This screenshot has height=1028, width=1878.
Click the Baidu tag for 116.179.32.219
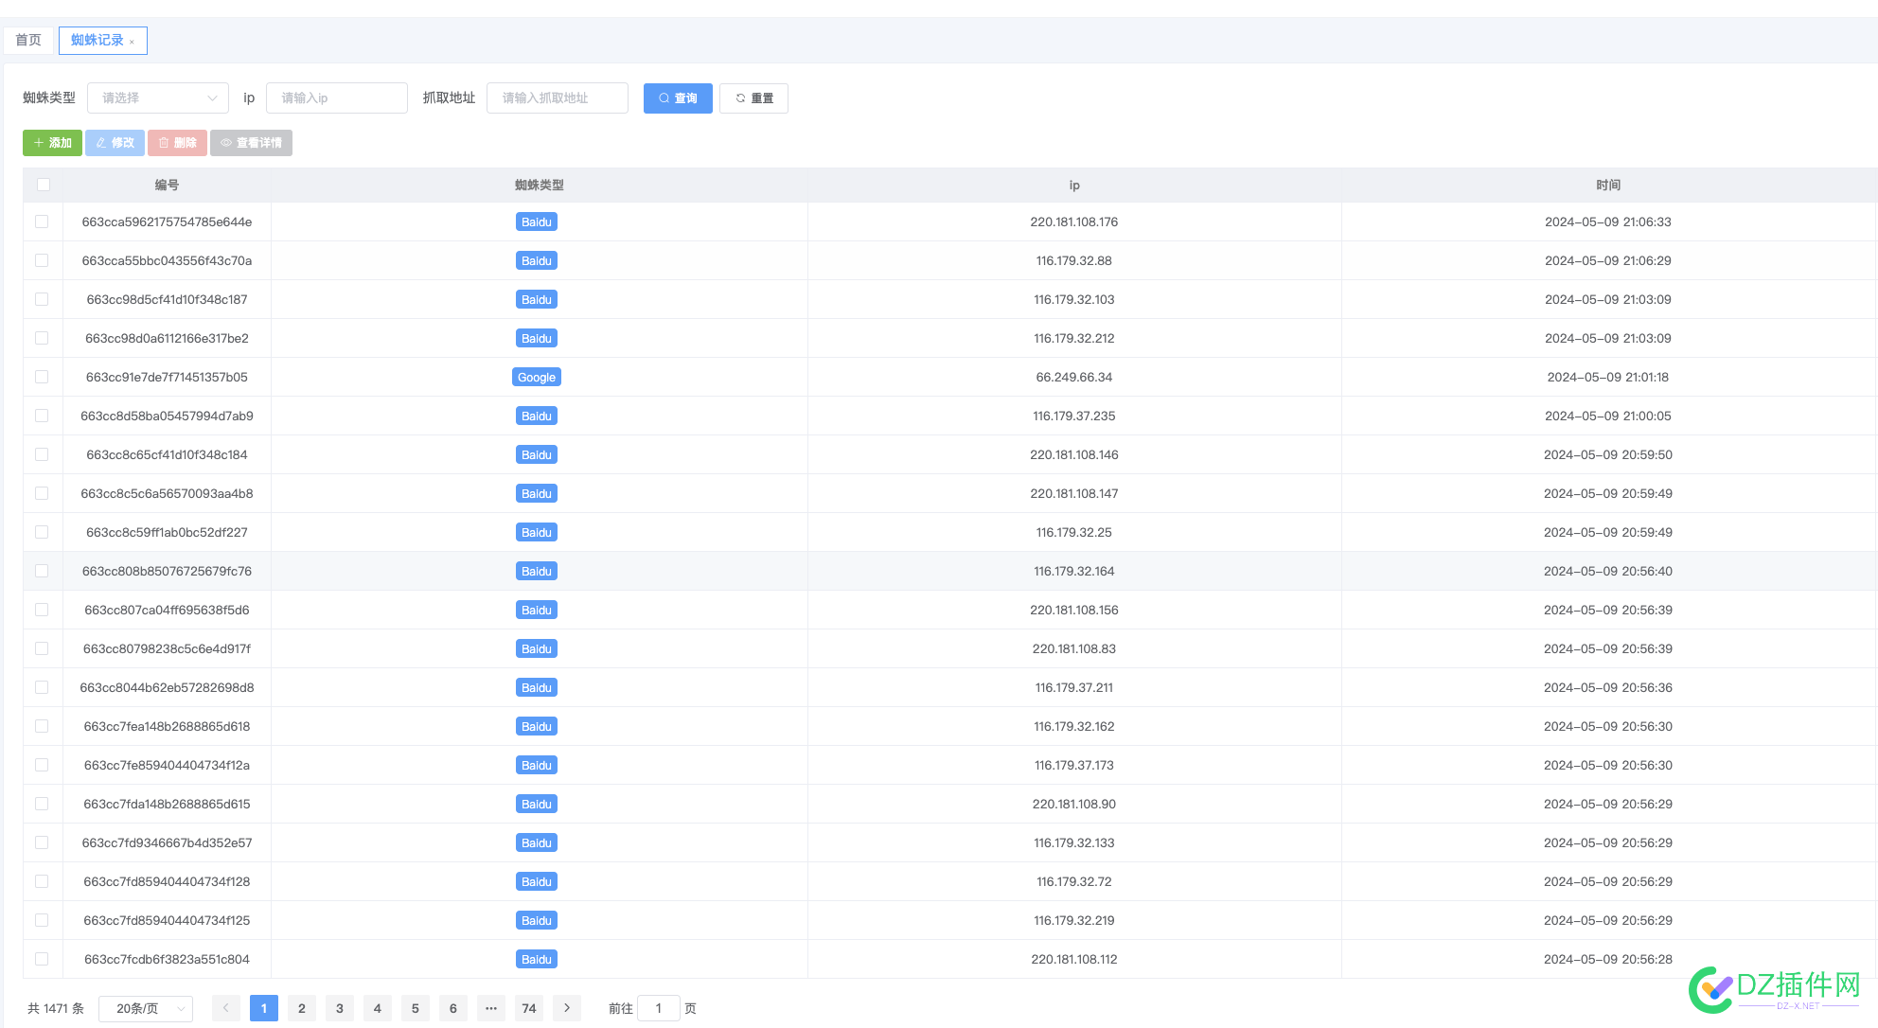[537, 920]
